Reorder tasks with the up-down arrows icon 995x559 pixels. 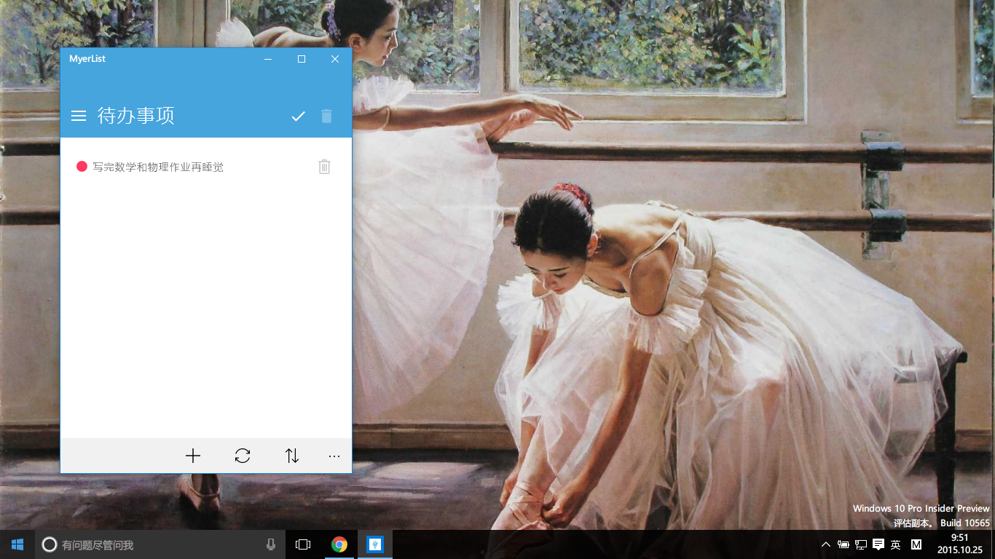point(292,456)
